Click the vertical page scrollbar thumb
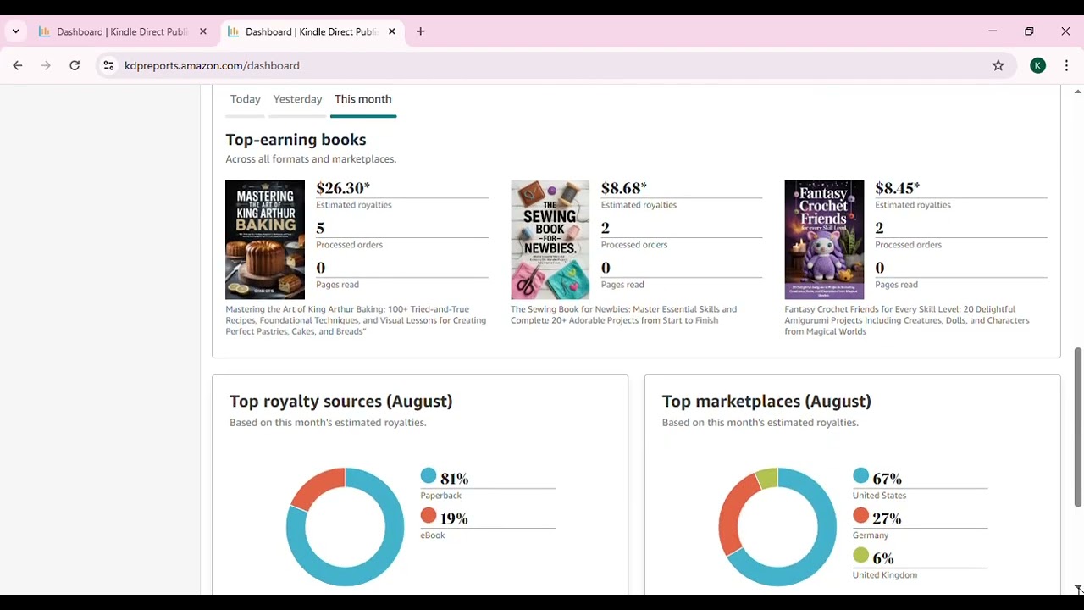 pyautogui.click(x=1078, y=427)
